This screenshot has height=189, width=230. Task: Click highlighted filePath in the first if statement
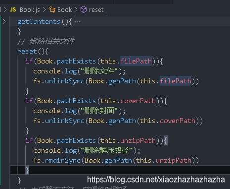136,61
